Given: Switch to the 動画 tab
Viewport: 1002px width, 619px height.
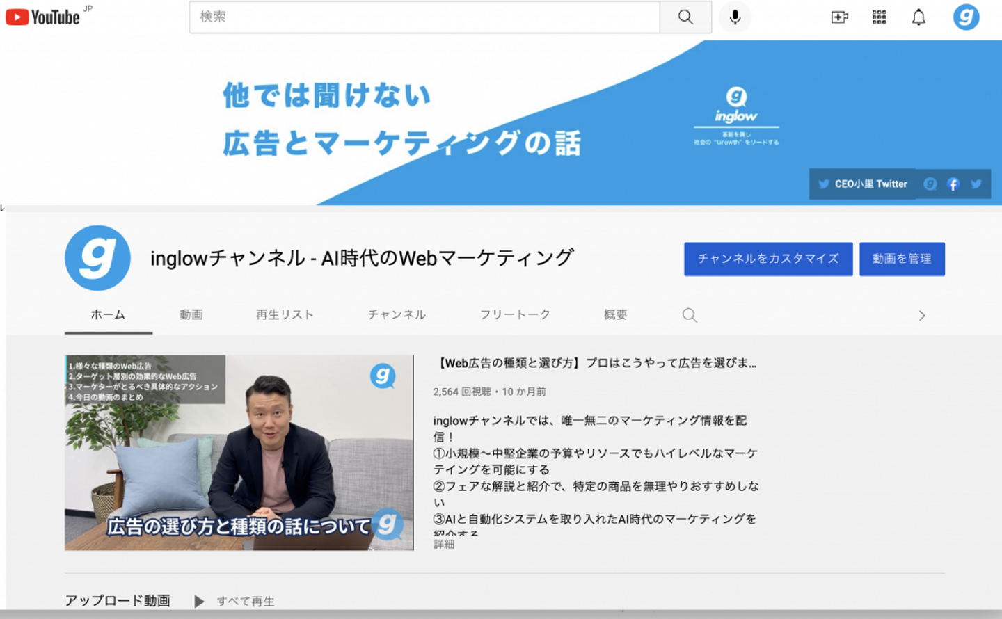Looking at the screenshot, I should (191, 315).
